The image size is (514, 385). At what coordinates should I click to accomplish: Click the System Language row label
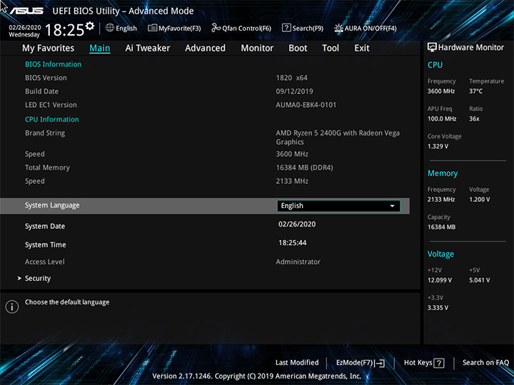coord(52,205)
